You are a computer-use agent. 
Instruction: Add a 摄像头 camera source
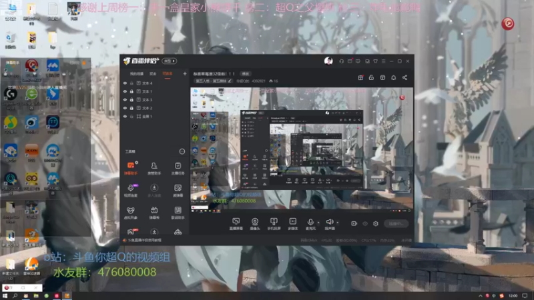(255, 224)
